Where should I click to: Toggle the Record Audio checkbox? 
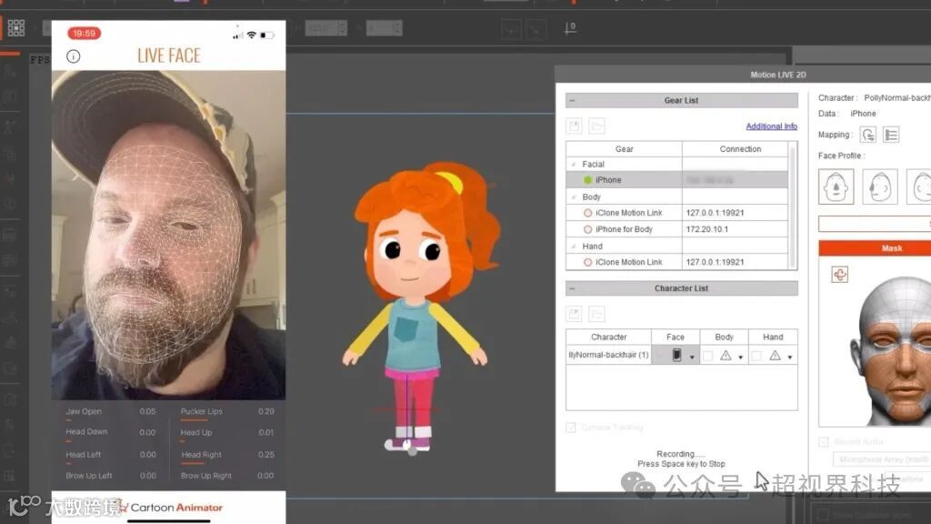[x=824, y=442]
